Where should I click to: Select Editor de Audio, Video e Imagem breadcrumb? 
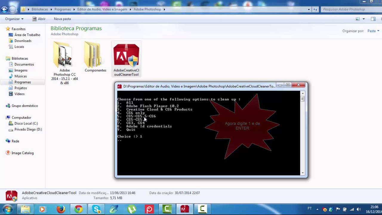coord(102,9)
